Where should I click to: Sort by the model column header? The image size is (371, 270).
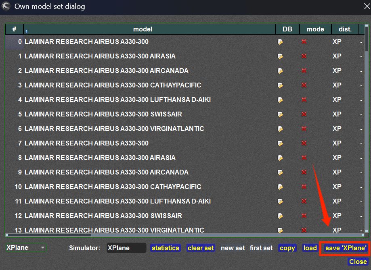pyautogui.click(x=149, y=29)
